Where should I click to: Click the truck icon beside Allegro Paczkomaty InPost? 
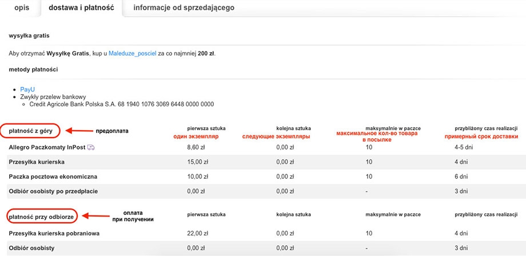(90, 147)
